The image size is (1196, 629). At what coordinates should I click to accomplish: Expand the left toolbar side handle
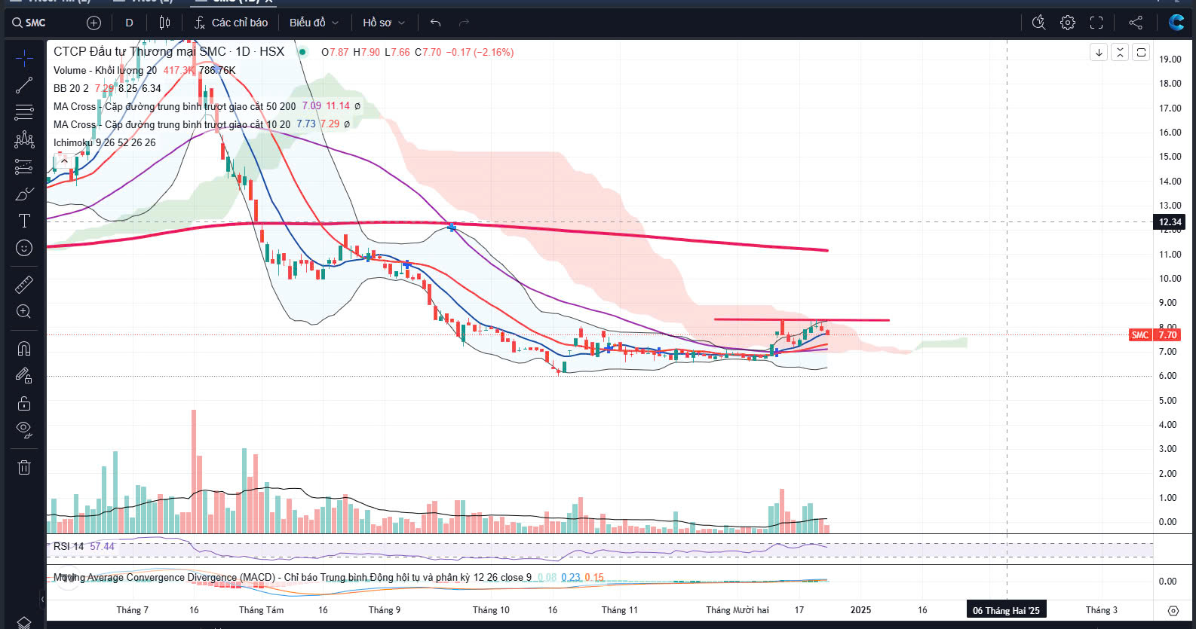(42, 599)
